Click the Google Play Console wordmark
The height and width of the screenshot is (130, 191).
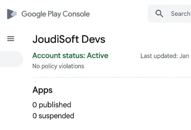coord(56,14)
